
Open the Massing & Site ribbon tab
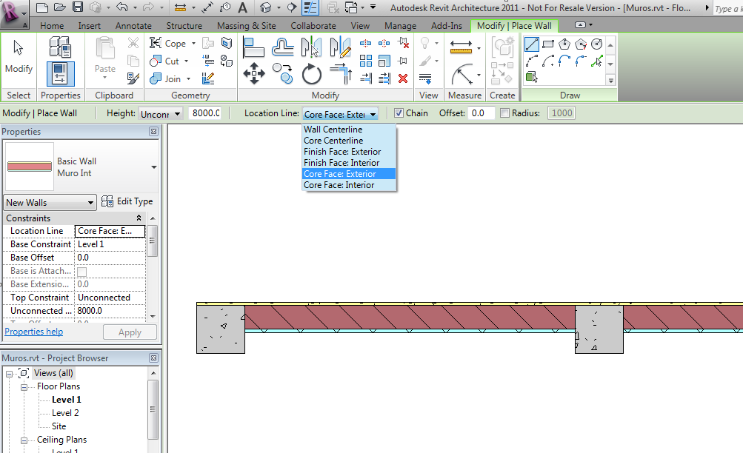[x=246, y=26]
